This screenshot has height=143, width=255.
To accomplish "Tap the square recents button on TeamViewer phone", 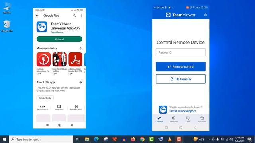I will (x=167, y=128).
